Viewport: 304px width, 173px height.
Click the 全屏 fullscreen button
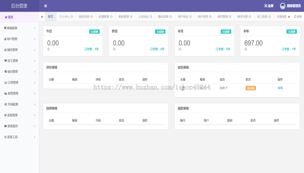click(269, 6)
